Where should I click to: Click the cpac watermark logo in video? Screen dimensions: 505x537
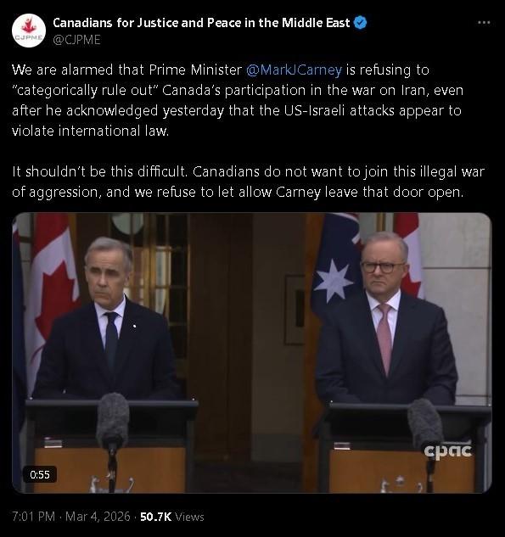[448, 450]
